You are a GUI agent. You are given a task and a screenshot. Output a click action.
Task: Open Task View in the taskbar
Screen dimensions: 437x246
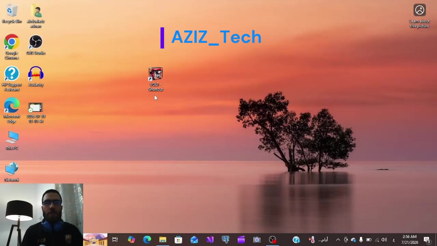[115, 240]
